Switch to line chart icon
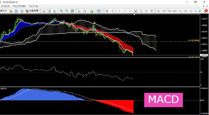209x115 pixels. pyautogui.click(x=55, y=11)
